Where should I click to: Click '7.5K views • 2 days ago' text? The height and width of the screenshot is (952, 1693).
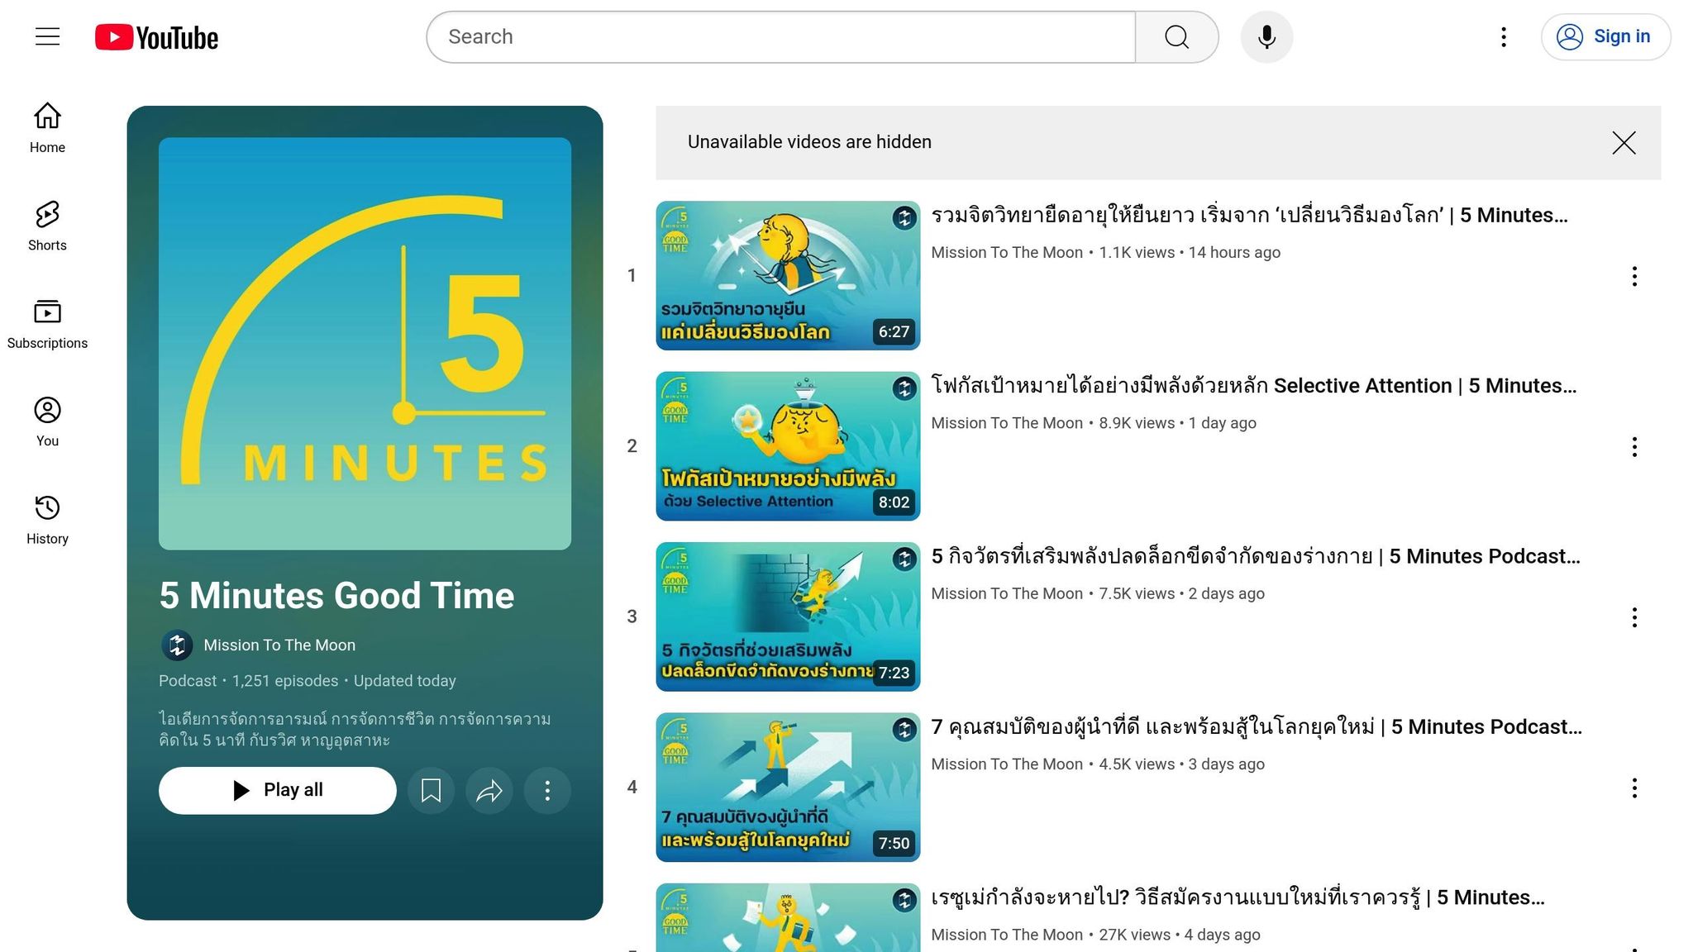pyautogui.click(x=1181, y=594)
